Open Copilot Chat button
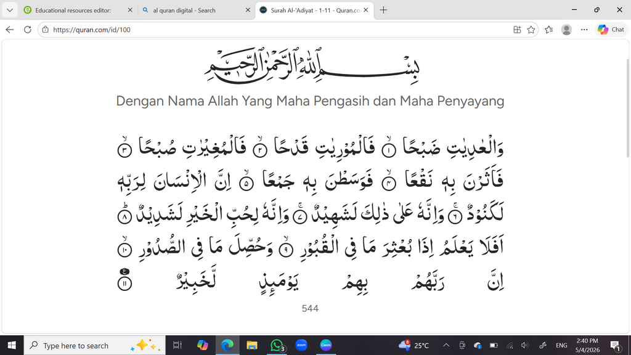The width and height of the screenshot is (631, 355). tap(611, 30)
